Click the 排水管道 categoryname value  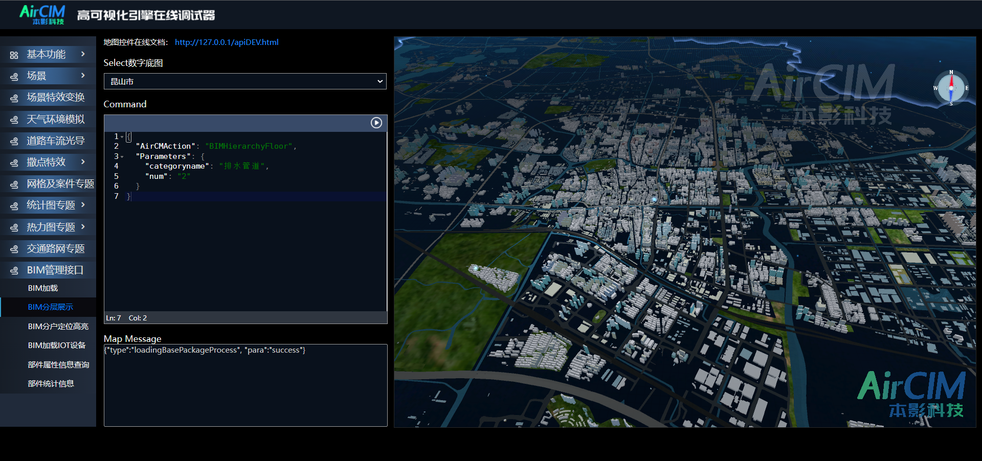[x=242, y=166]
